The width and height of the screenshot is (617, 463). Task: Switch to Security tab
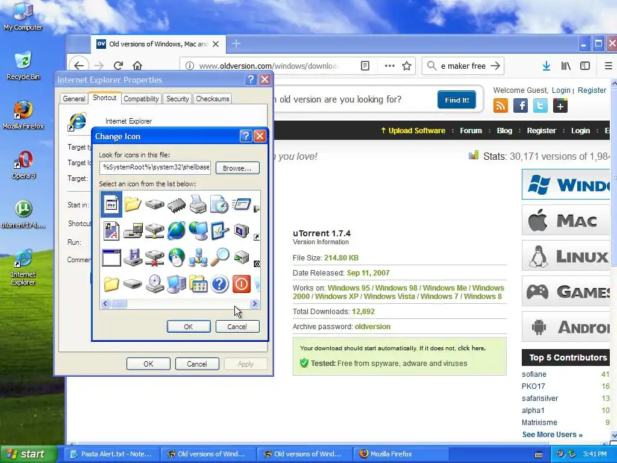pyautogui.click(x=177, y=99)
